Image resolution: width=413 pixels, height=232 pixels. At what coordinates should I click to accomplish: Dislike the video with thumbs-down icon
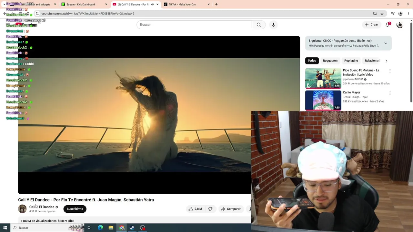[210, 209]
